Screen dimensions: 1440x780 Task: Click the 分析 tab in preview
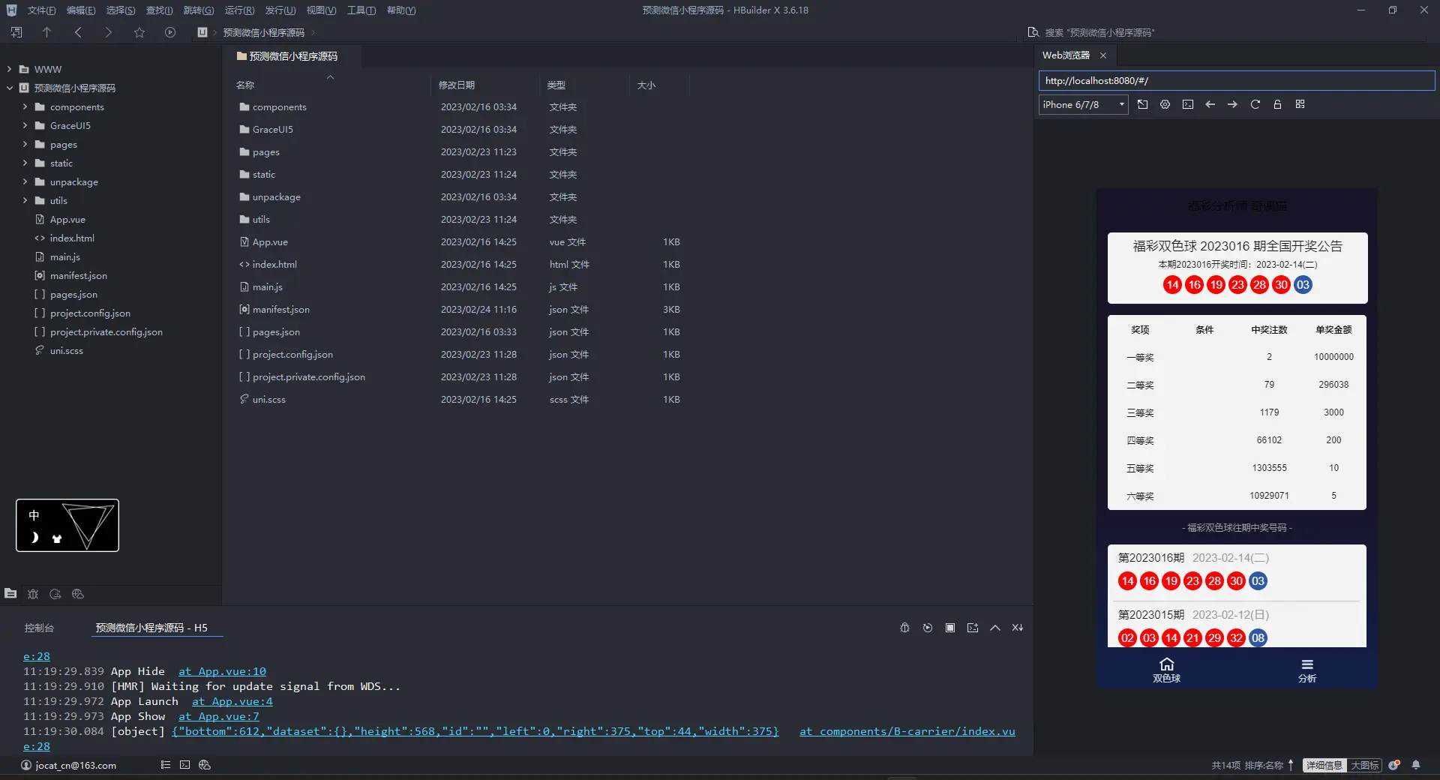click(1307, 670)
